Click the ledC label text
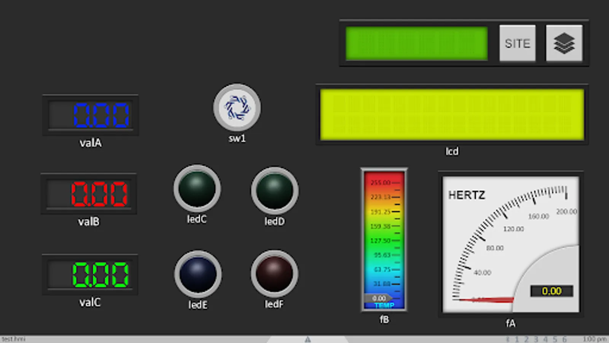Image resolution: width=609 pixels, height=343 pixels. coord(197,219)
